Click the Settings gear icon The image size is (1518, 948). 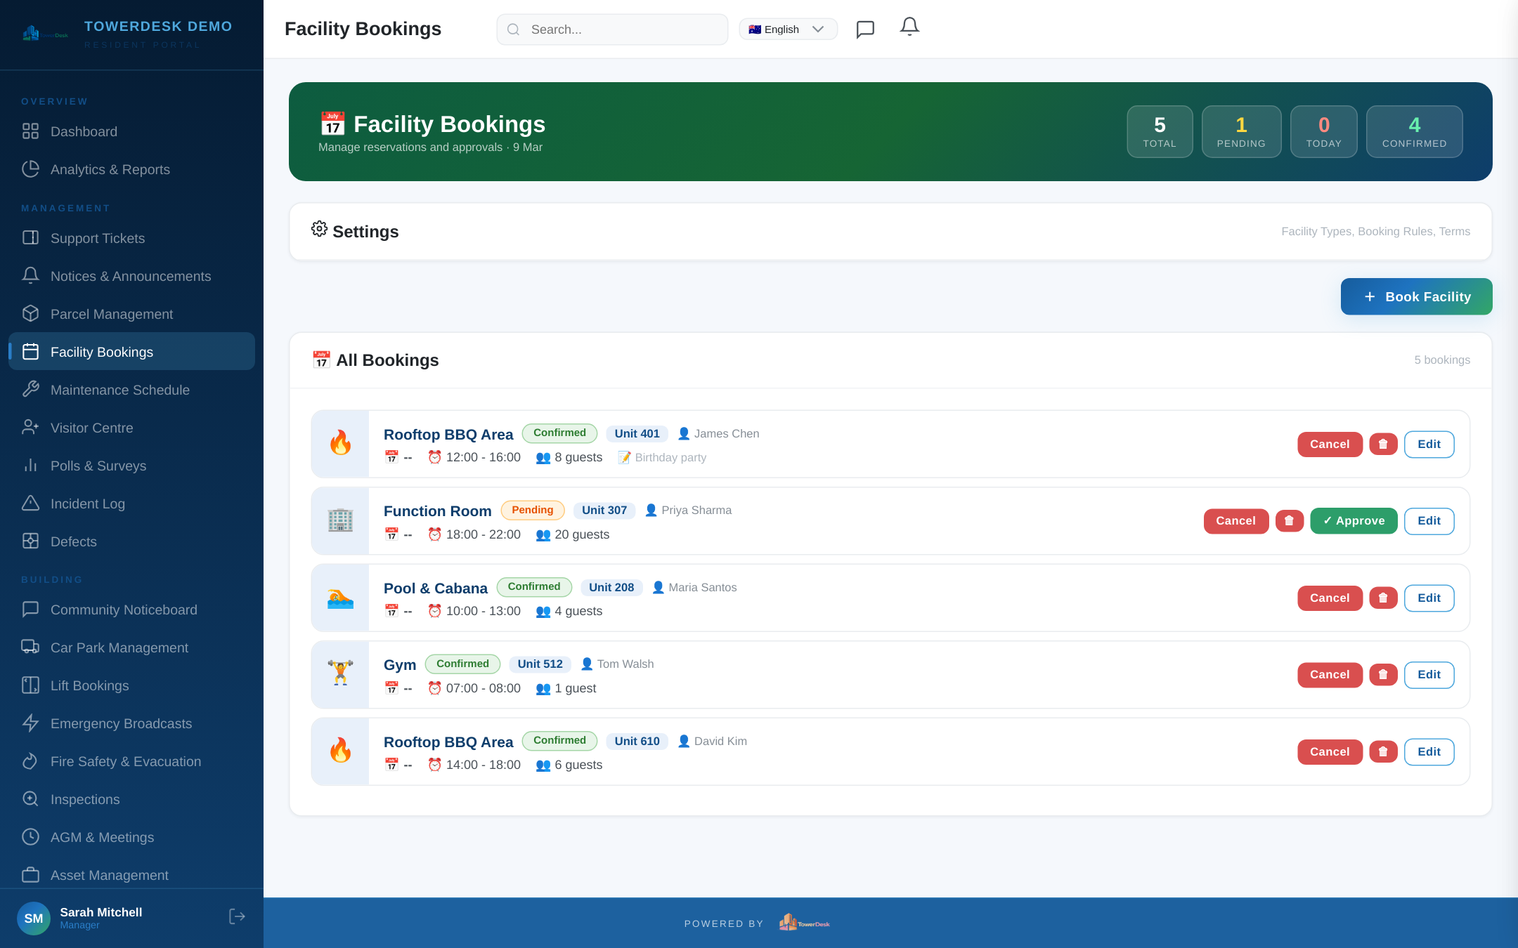tap(320, 230)
